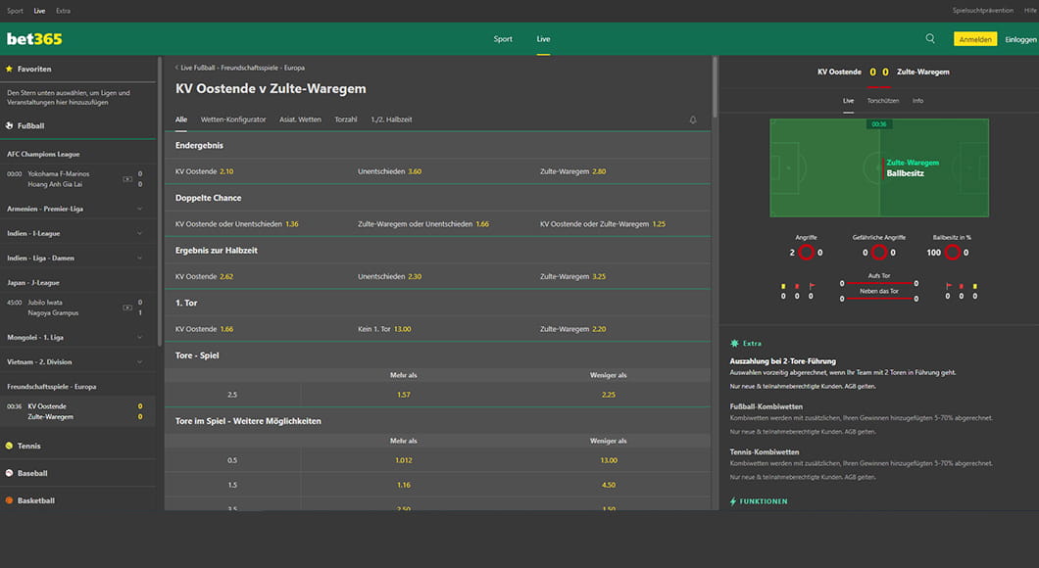Select Mehr als 0.5 odds 1.012
Image resolution: width=1039 pixels, height=568 pixels.
click(x=404, y=460)
